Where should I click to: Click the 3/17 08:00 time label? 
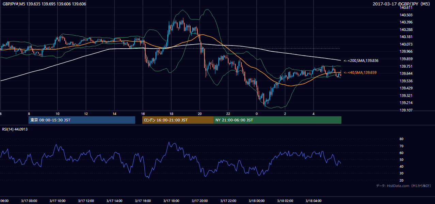29,201
